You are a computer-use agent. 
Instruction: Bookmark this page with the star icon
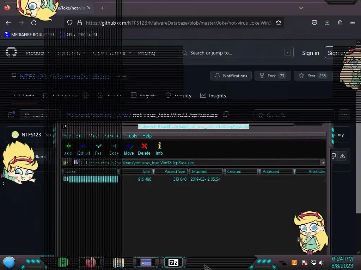(x=279, y=22)
